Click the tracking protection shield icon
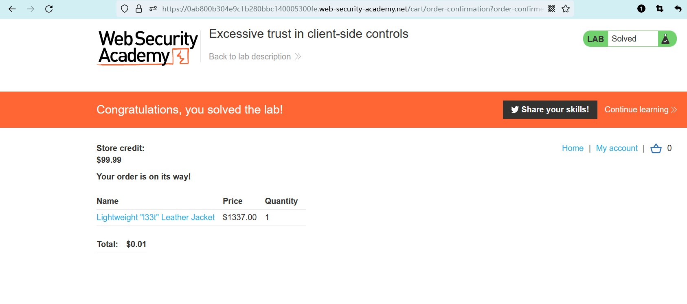 tap(125, 9)
